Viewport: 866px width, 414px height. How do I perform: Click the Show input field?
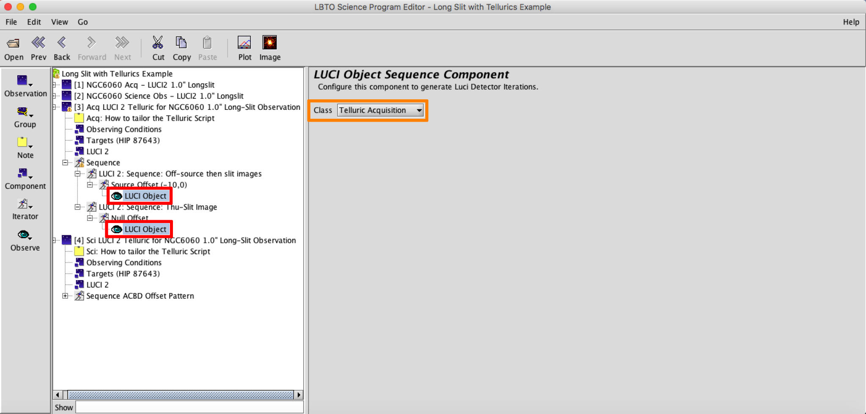pos(189,407)
